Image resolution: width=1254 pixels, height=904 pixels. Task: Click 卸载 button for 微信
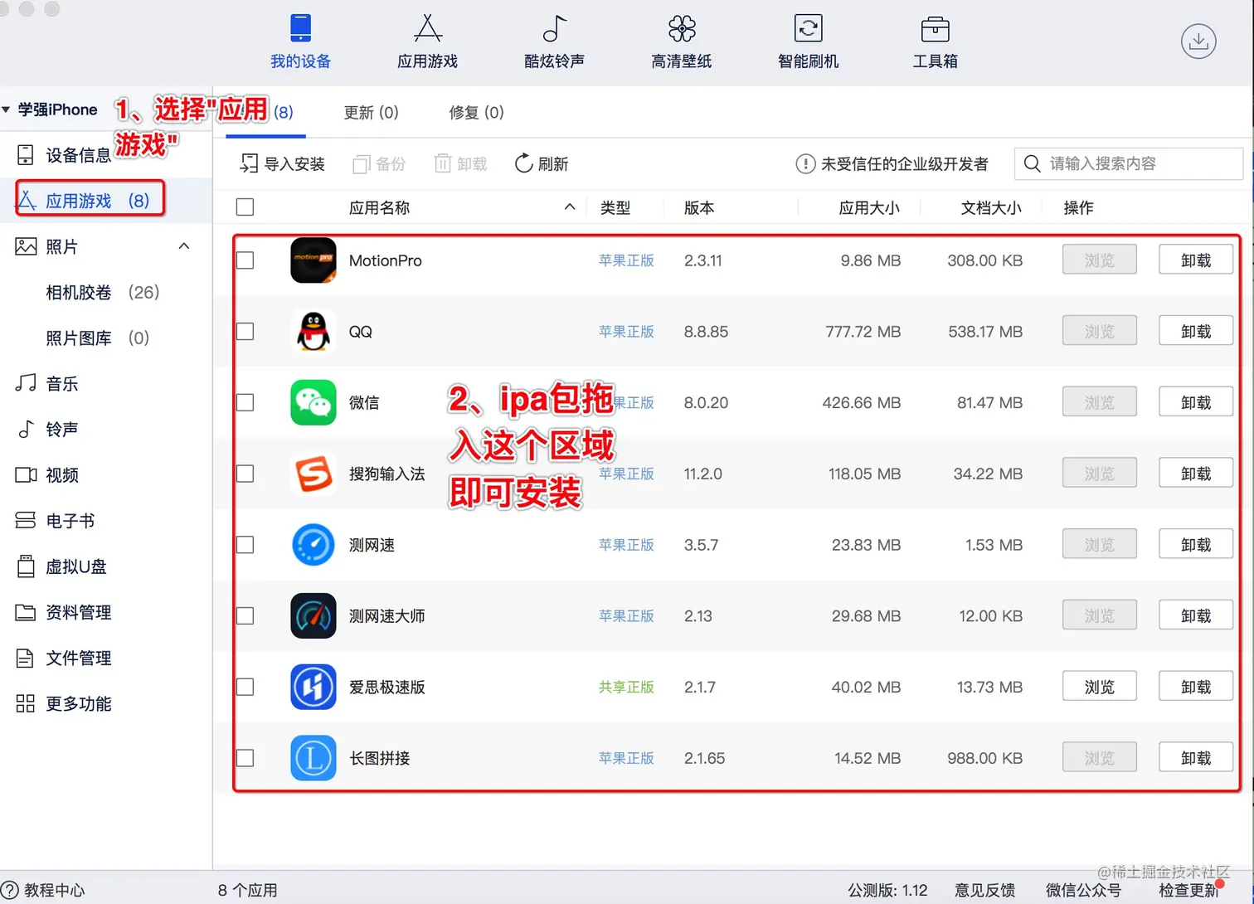pos(1196,402)
